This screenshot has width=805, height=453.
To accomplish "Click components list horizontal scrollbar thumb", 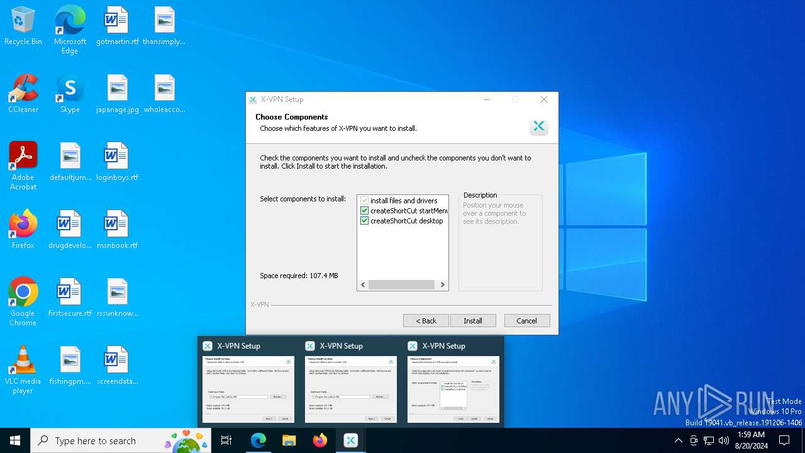I will pos(401,285).
